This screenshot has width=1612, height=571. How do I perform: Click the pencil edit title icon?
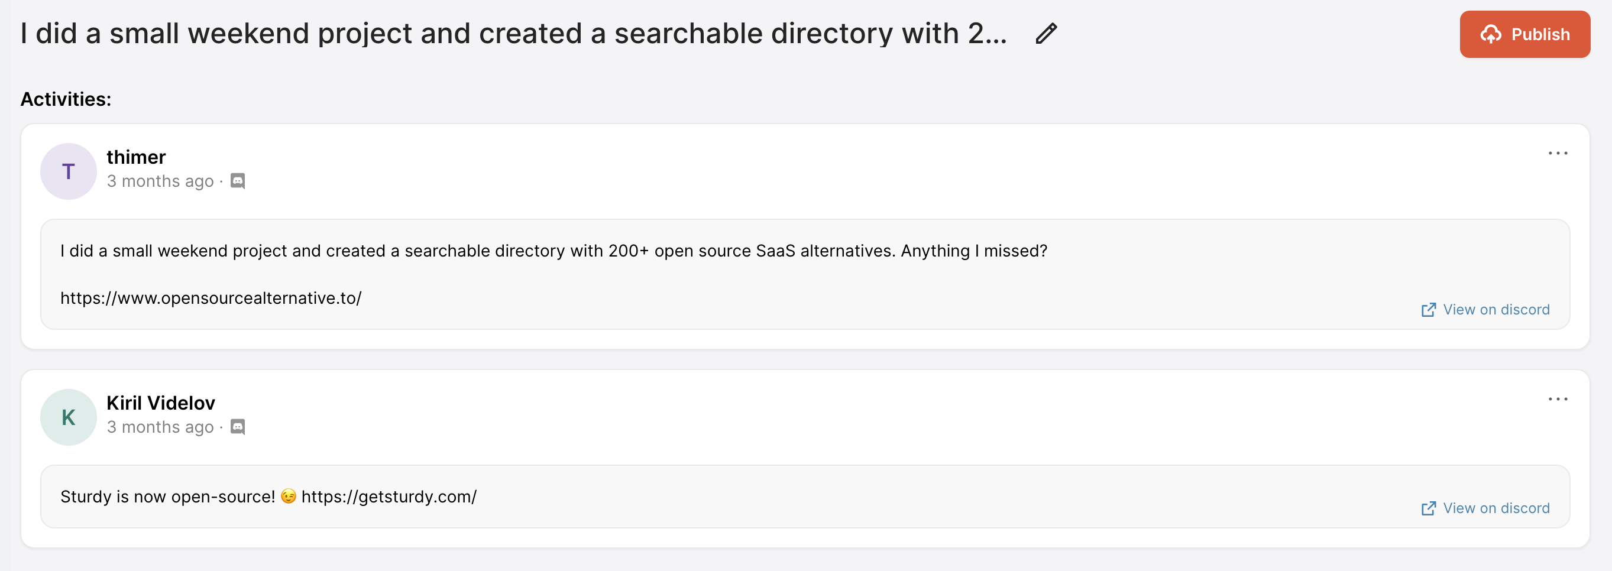tap(1045, 34)
